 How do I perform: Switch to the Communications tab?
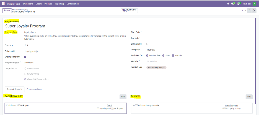tap(34, 89)
